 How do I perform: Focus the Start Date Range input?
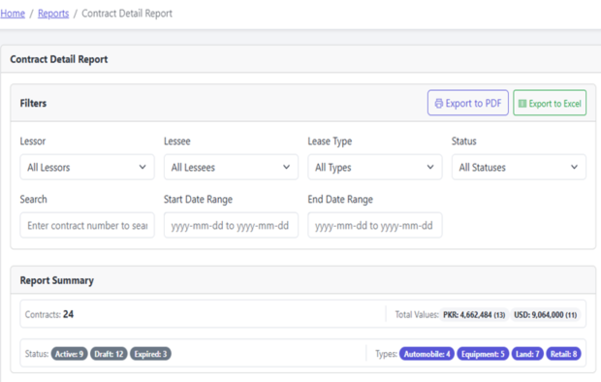[x=231, y=225]
